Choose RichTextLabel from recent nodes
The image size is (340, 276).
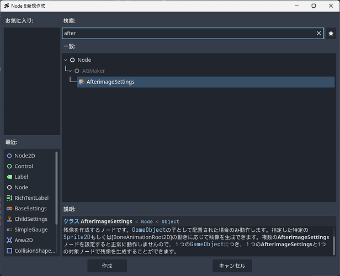tap(30, 198)
